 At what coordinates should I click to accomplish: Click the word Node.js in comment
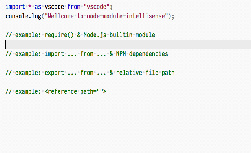[95, 35]
